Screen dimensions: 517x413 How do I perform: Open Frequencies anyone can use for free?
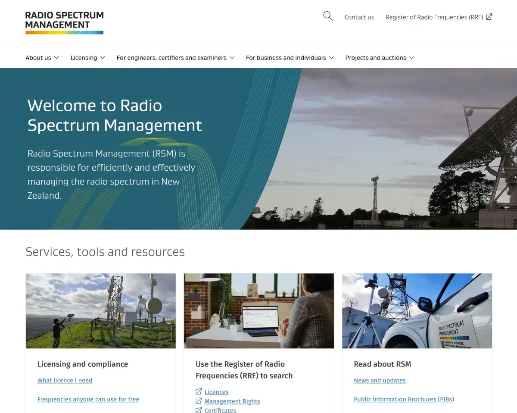pyautogui.click(x=88, y=399)
